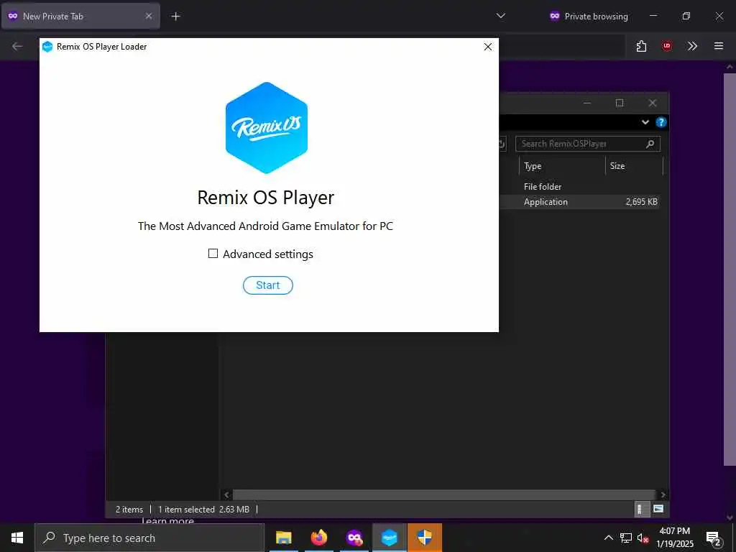Image resolution: width=736 pixels, height=552 pixels.
Task: Open the network tray icon
Action: 626,538
